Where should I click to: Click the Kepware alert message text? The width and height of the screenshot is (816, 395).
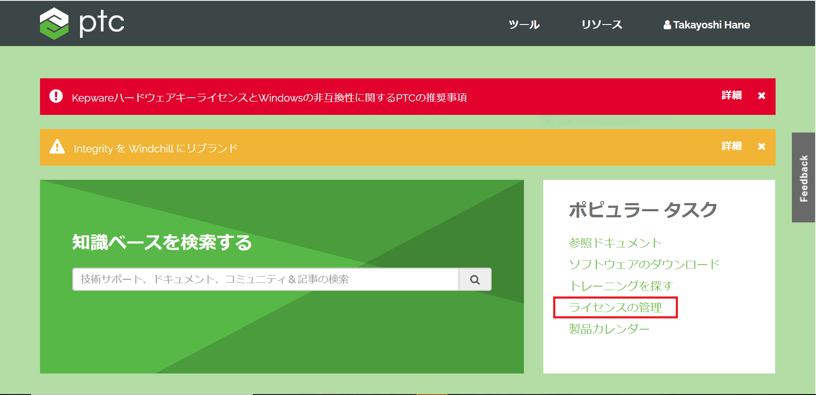[269, 98]
